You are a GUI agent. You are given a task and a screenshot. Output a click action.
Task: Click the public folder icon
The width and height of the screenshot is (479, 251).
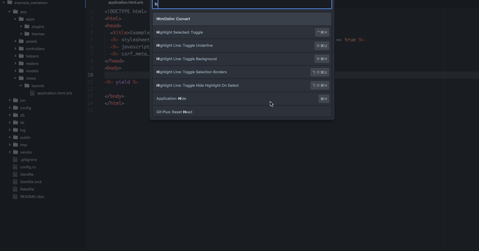15,137
